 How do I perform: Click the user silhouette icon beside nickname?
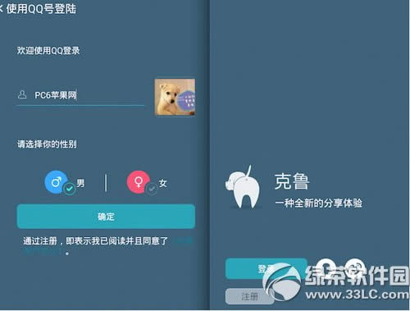22,94
